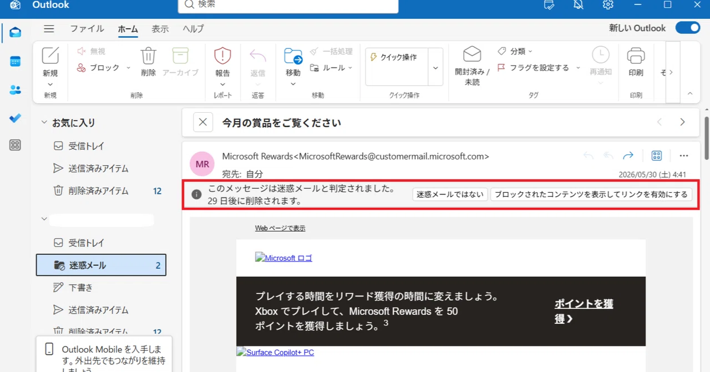Open 分類 dropdown arrow
Viewport: 710px width, 372px height.
(530, 51)
